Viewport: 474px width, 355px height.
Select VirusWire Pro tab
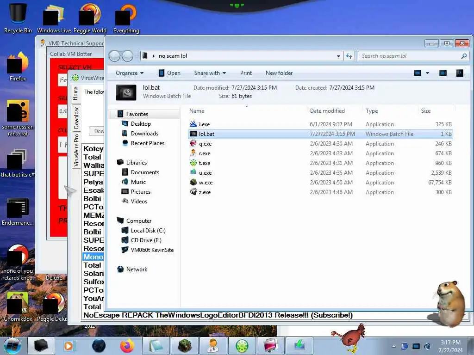(76, 150)
